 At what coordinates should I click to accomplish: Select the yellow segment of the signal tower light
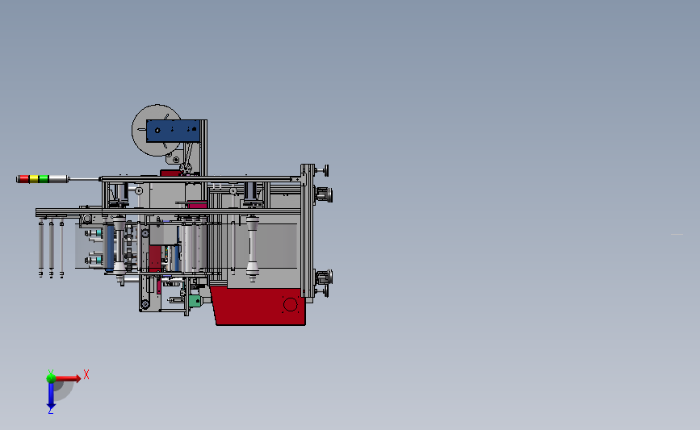coord(34,179)
